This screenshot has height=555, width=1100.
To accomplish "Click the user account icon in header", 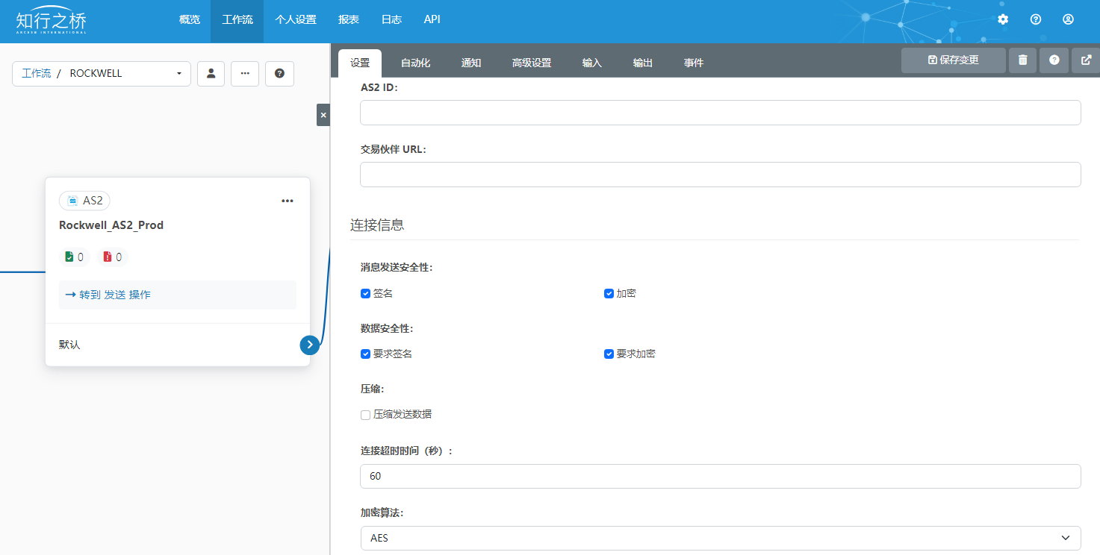I will (x=1068, y=19).
